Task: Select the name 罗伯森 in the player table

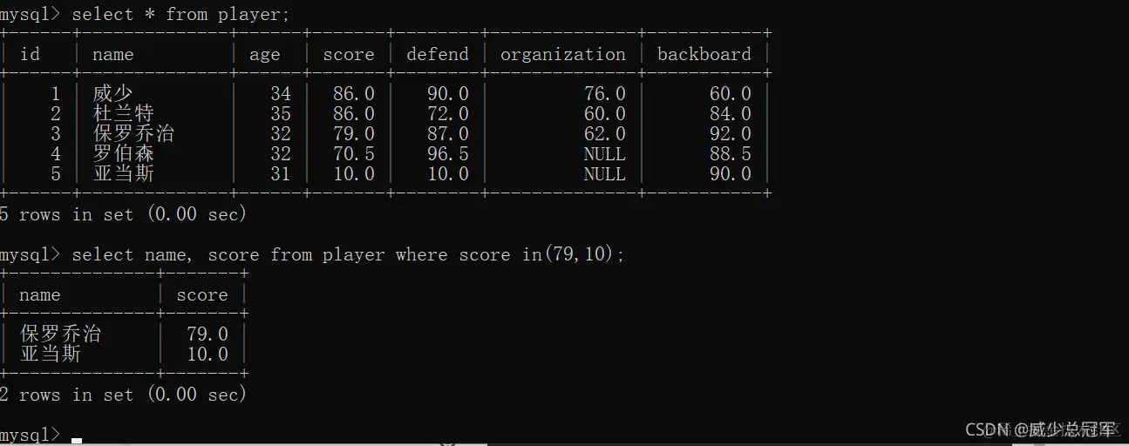Action: tap(124, 153)
